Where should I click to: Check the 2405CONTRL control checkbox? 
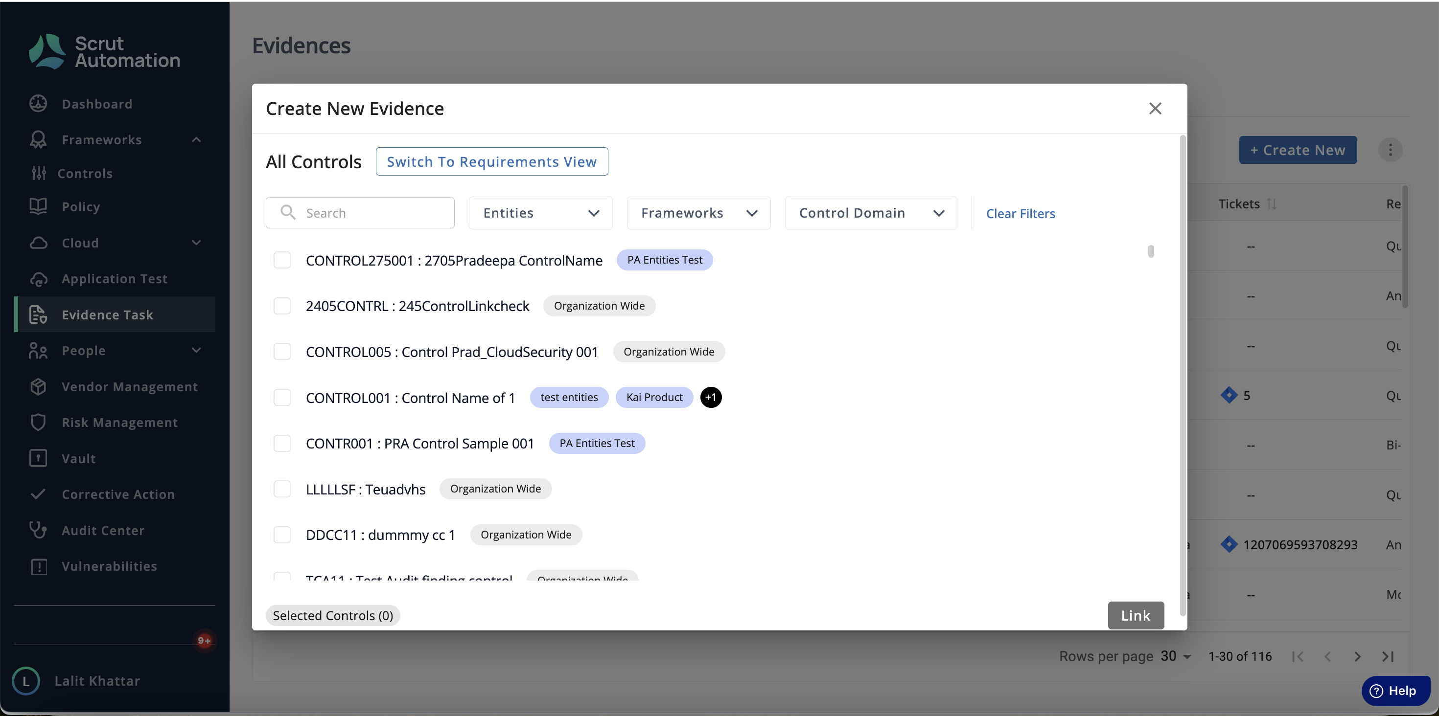pyautogui.click(x=282, y=306)
